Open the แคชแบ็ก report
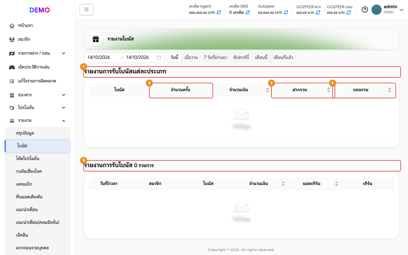 [37, 184]
